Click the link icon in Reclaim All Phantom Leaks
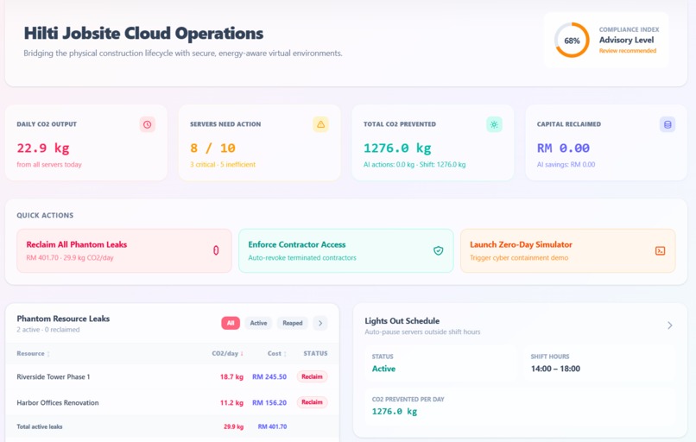Image resolution: width=696 pixels, height=442 pixels. click(x=216, y=250)
